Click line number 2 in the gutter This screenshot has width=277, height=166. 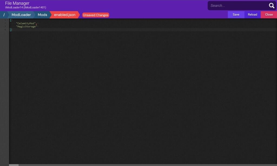[5, 23]
